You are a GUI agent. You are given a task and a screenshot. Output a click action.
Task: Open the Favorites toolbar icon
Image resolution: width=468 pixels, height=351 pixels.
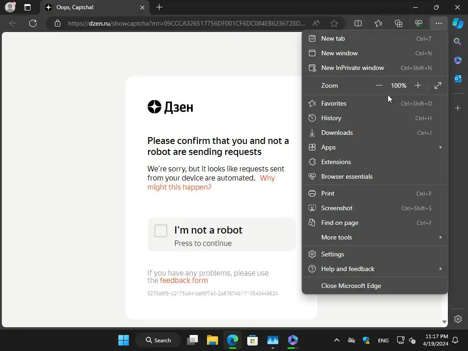378,23
